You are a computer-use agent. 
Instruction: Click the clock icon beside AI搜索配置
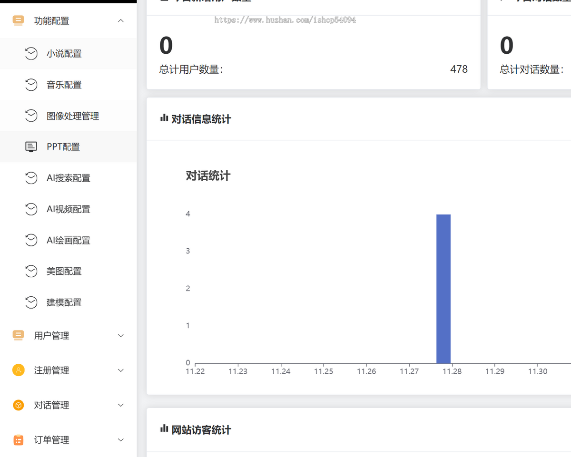click(x=31, y=178)
